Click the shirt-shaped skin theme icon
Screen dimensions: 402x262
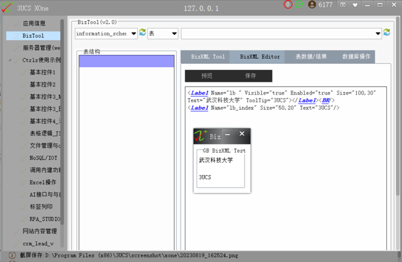click(355, 5)
